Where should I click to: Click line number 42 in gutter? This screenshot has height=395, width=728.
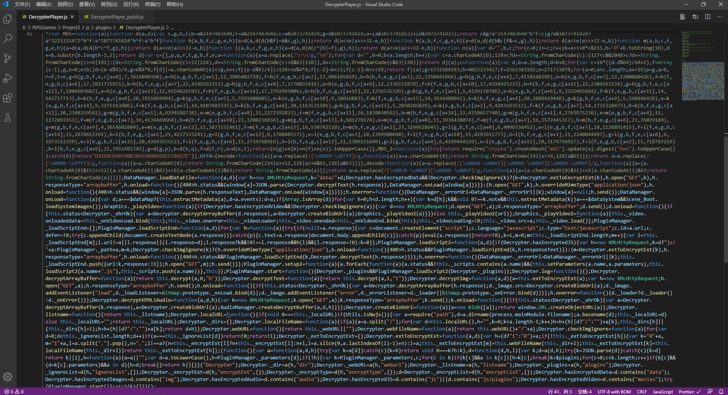30,34
